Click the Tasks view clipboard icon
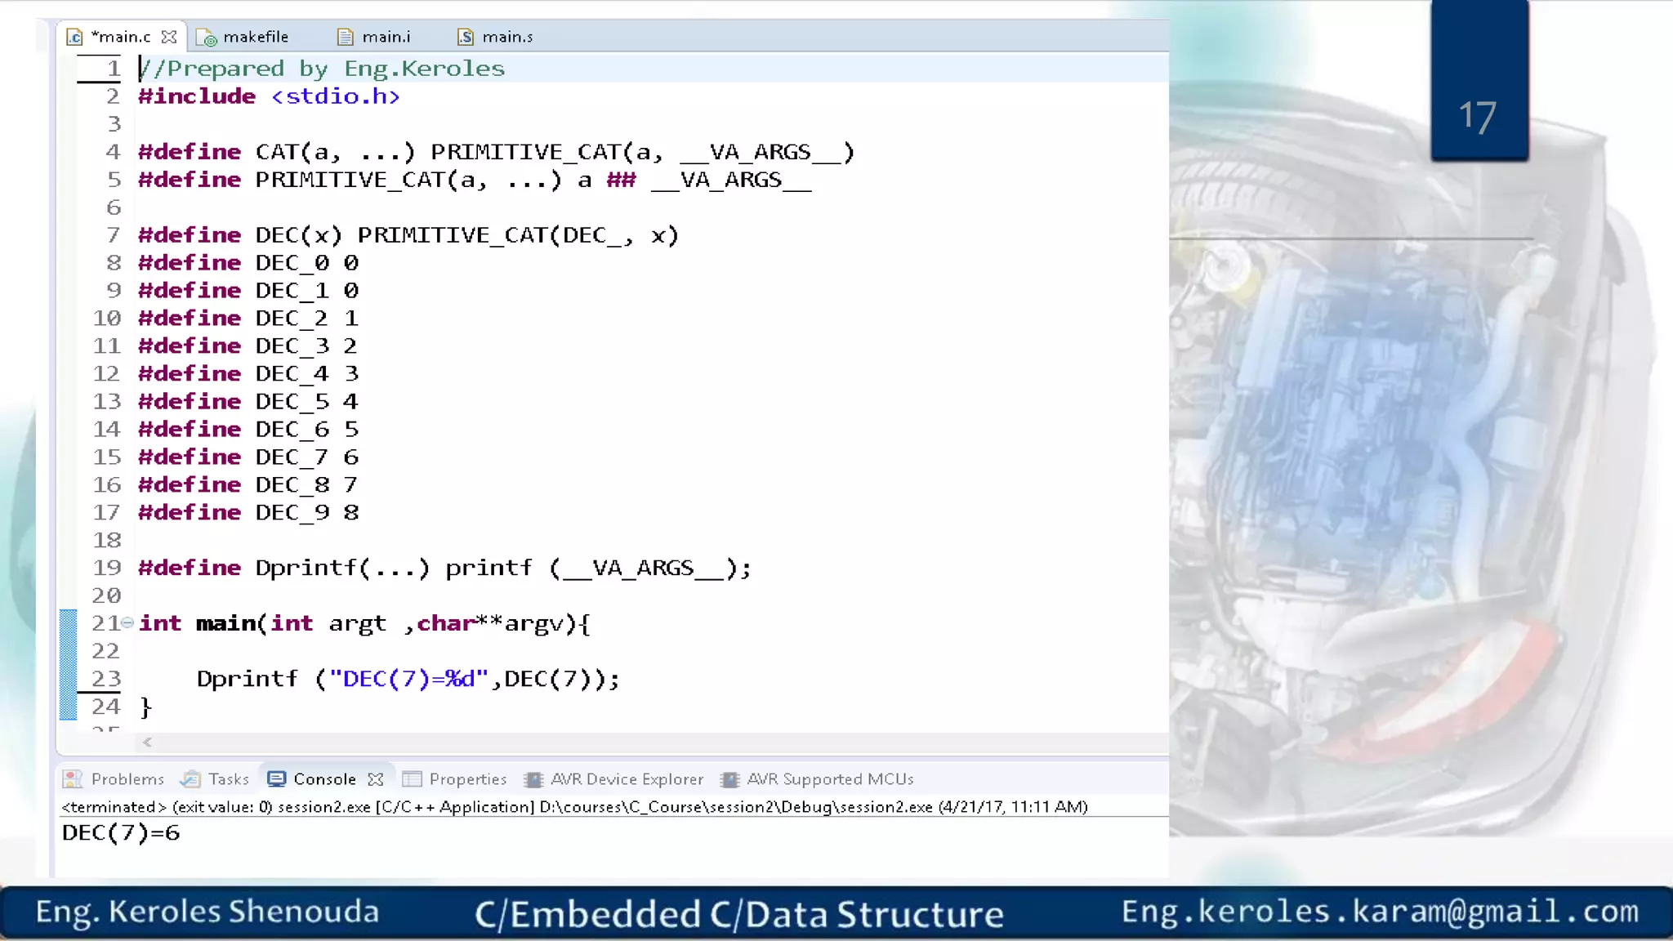The image size is (1673, 941). click(x=190, y=779)
